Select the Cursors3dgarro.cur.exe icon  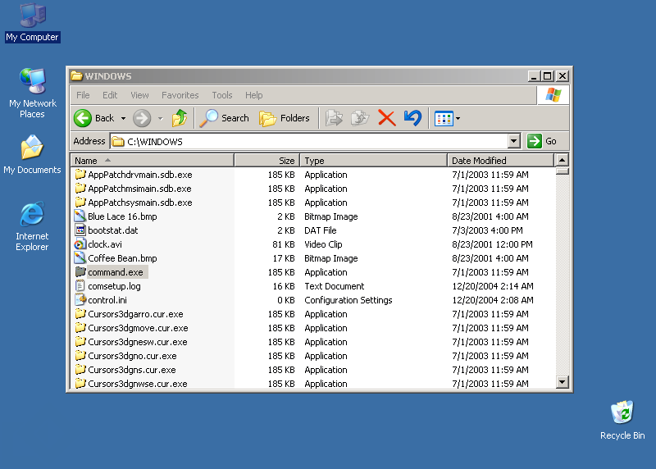[80, 314]
